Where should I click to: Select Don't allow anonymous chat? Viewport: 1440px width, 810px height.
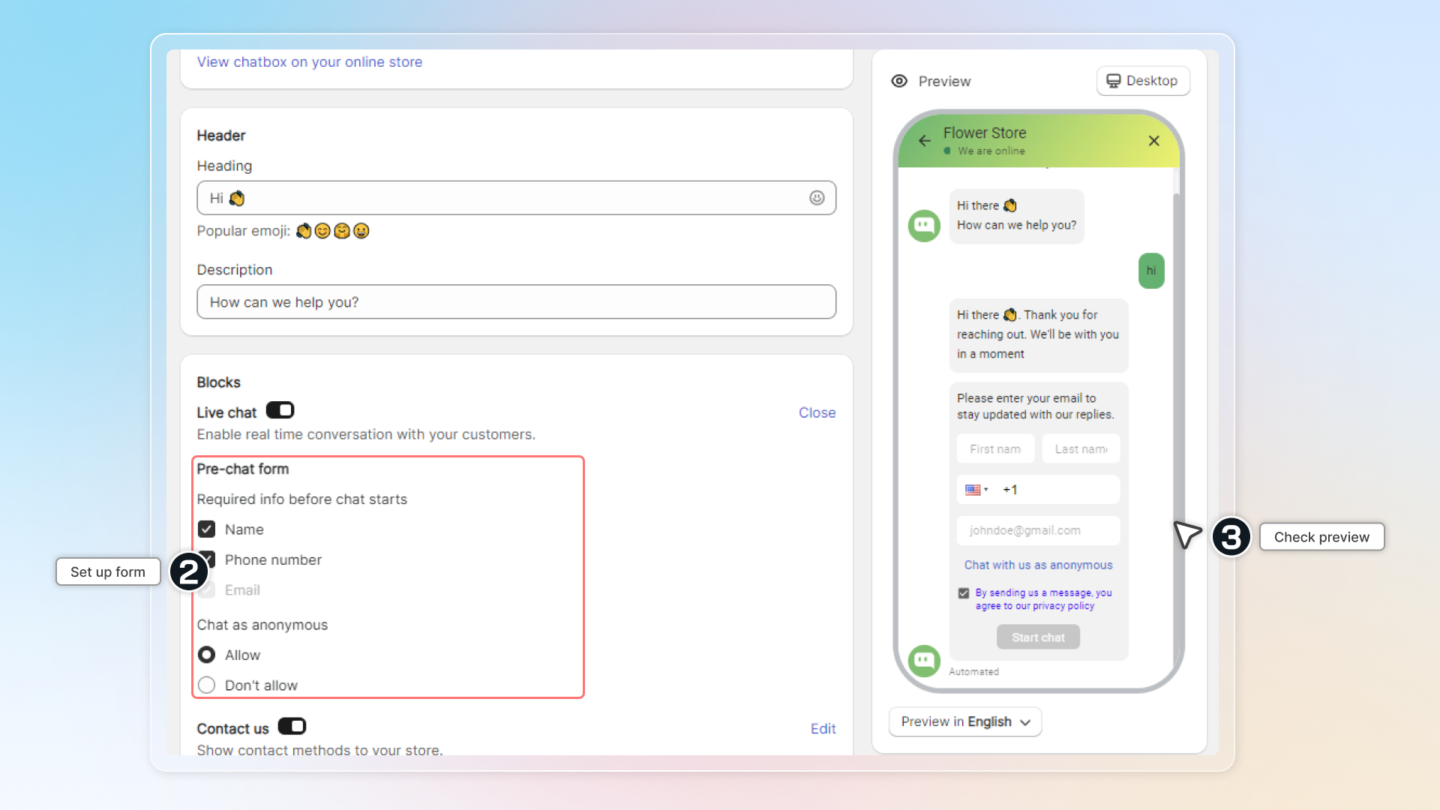(x=207, y=685)
